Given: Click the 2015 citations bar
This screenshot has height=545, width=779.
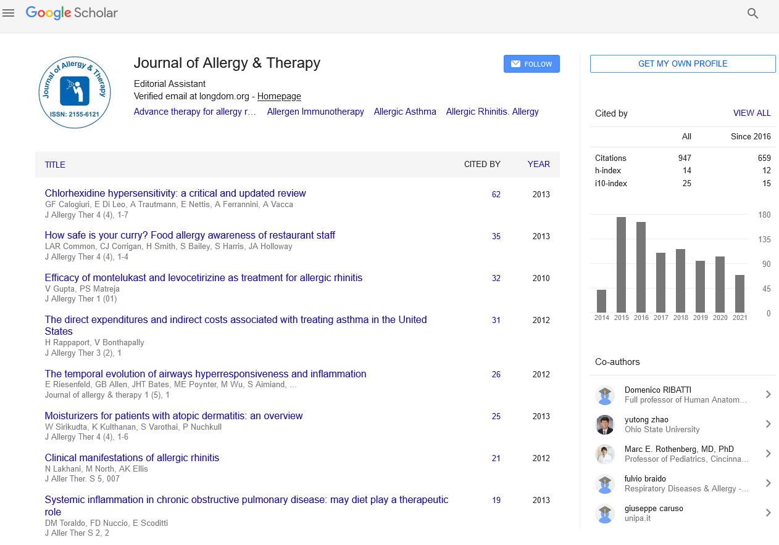Looking at the screenshot, I should pyautogui.click(x=621, y=264).
